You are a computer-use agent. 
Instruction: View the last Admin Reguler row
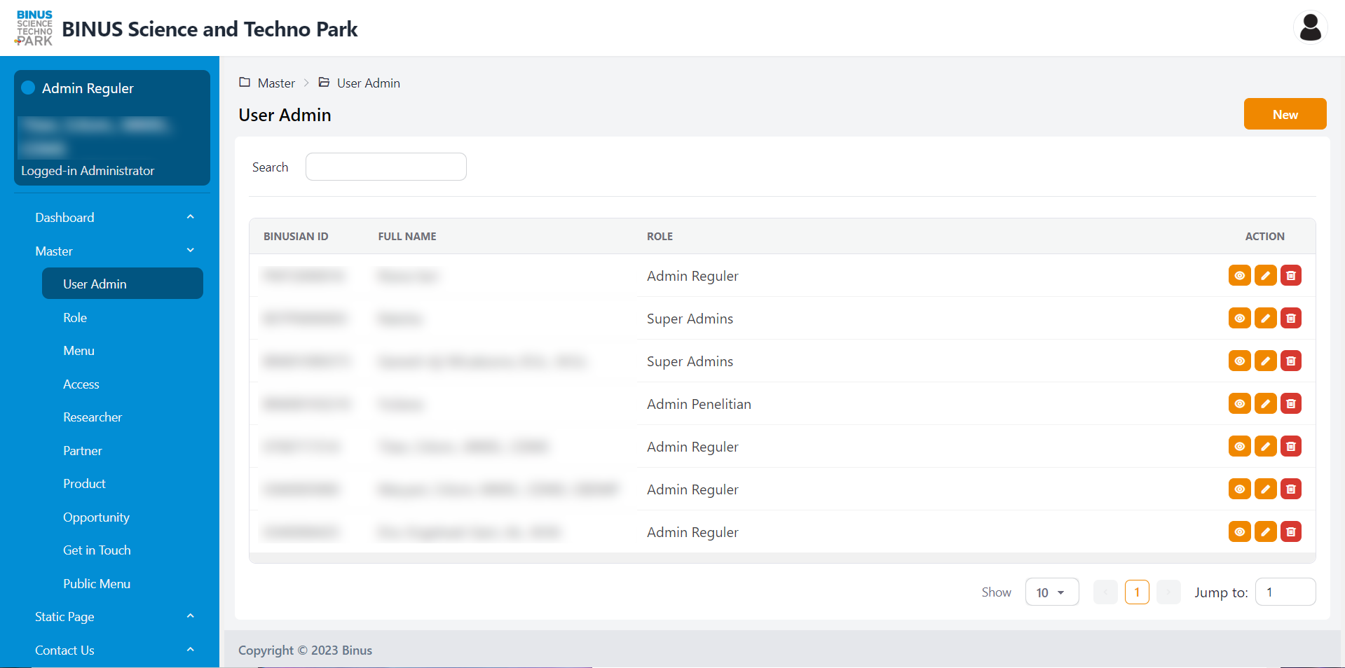click(x=1239, y=532)
